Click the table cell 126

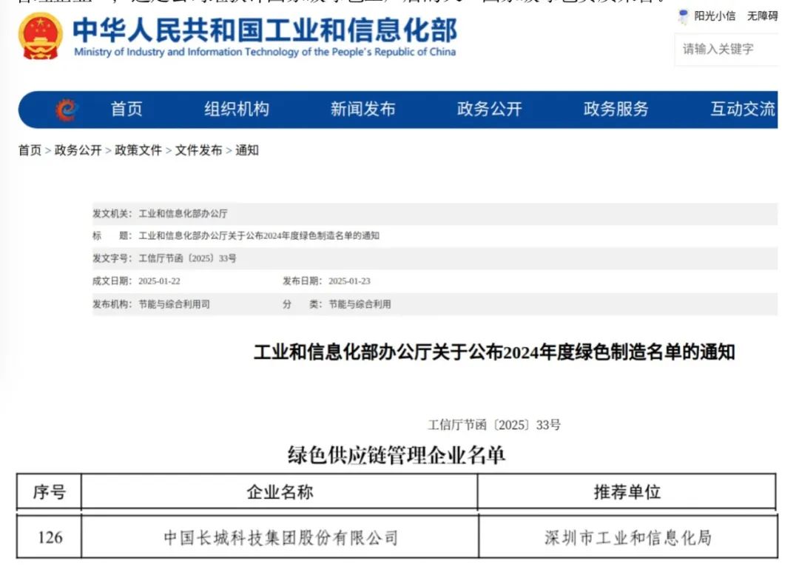tap(50, 537)
